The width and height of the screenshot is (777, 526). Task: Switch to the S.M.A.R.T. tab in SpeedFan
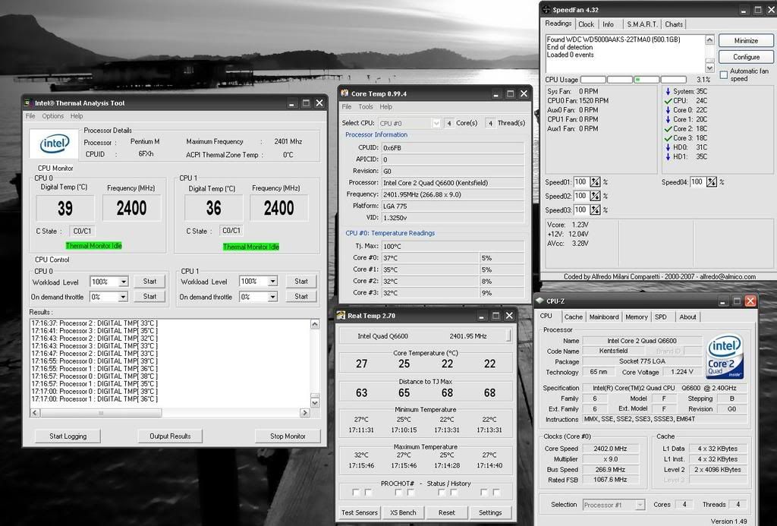click(x=642, y=24)
